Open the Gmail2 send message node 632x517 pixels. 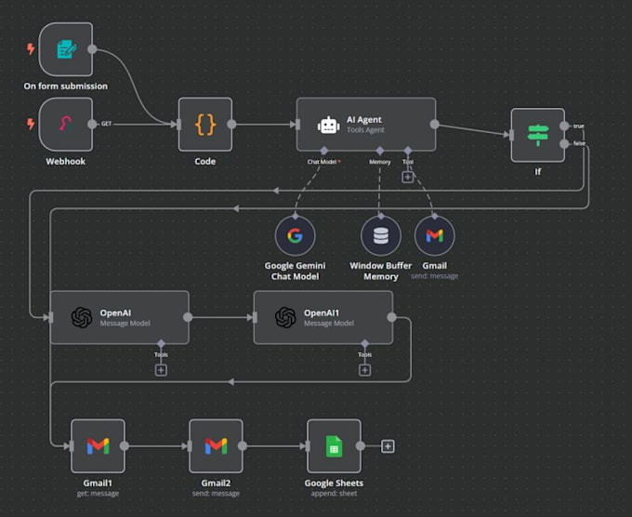click(x=216, y=446)
